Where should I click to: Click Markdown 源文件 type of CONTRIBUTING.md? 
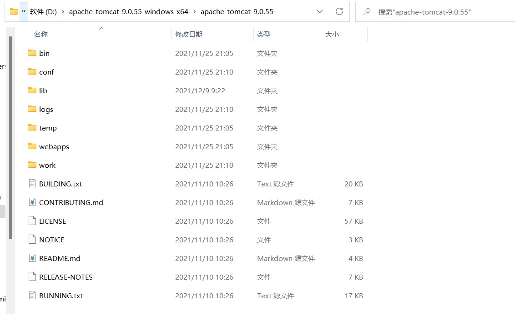[x=286, y=202]
